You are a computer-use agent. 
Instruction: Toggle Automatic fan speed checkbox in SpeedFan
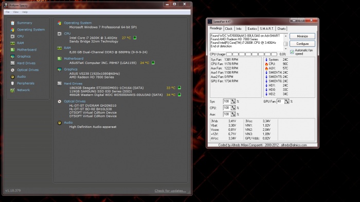coord(292,52)
